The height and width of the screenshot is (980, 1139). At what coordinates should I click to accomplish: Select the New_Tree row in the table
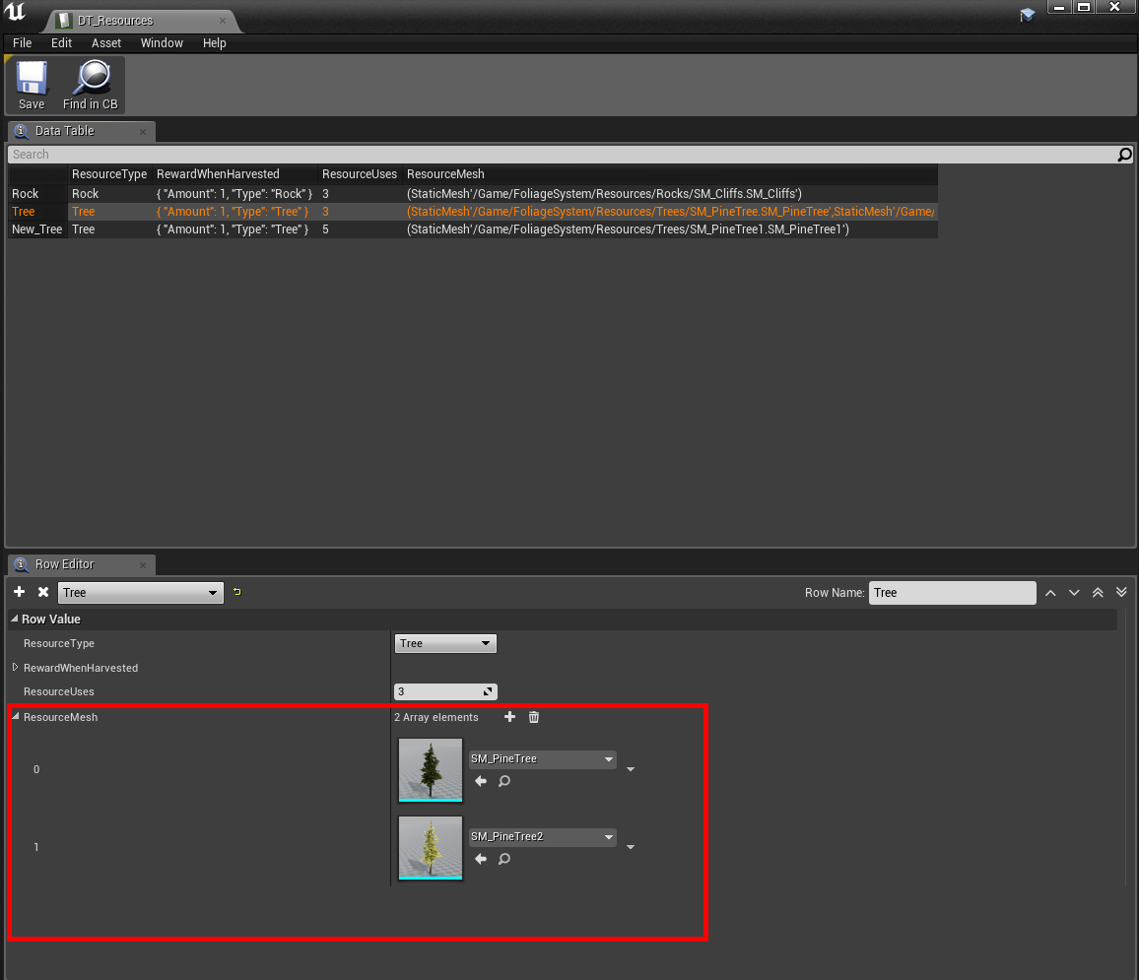tap(36, 229)
